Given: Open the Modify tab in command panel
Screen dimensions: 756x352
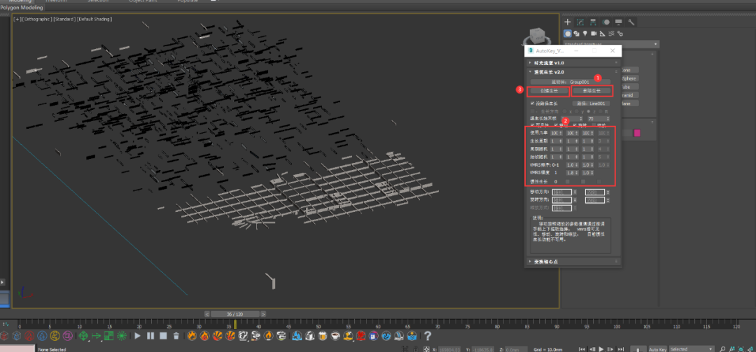Looking at the screenshot, I should tap(580, 22).
